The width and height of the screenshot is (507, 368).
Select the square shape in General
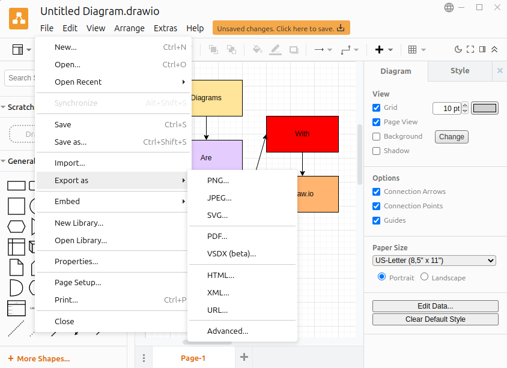(x=16, y=206)
